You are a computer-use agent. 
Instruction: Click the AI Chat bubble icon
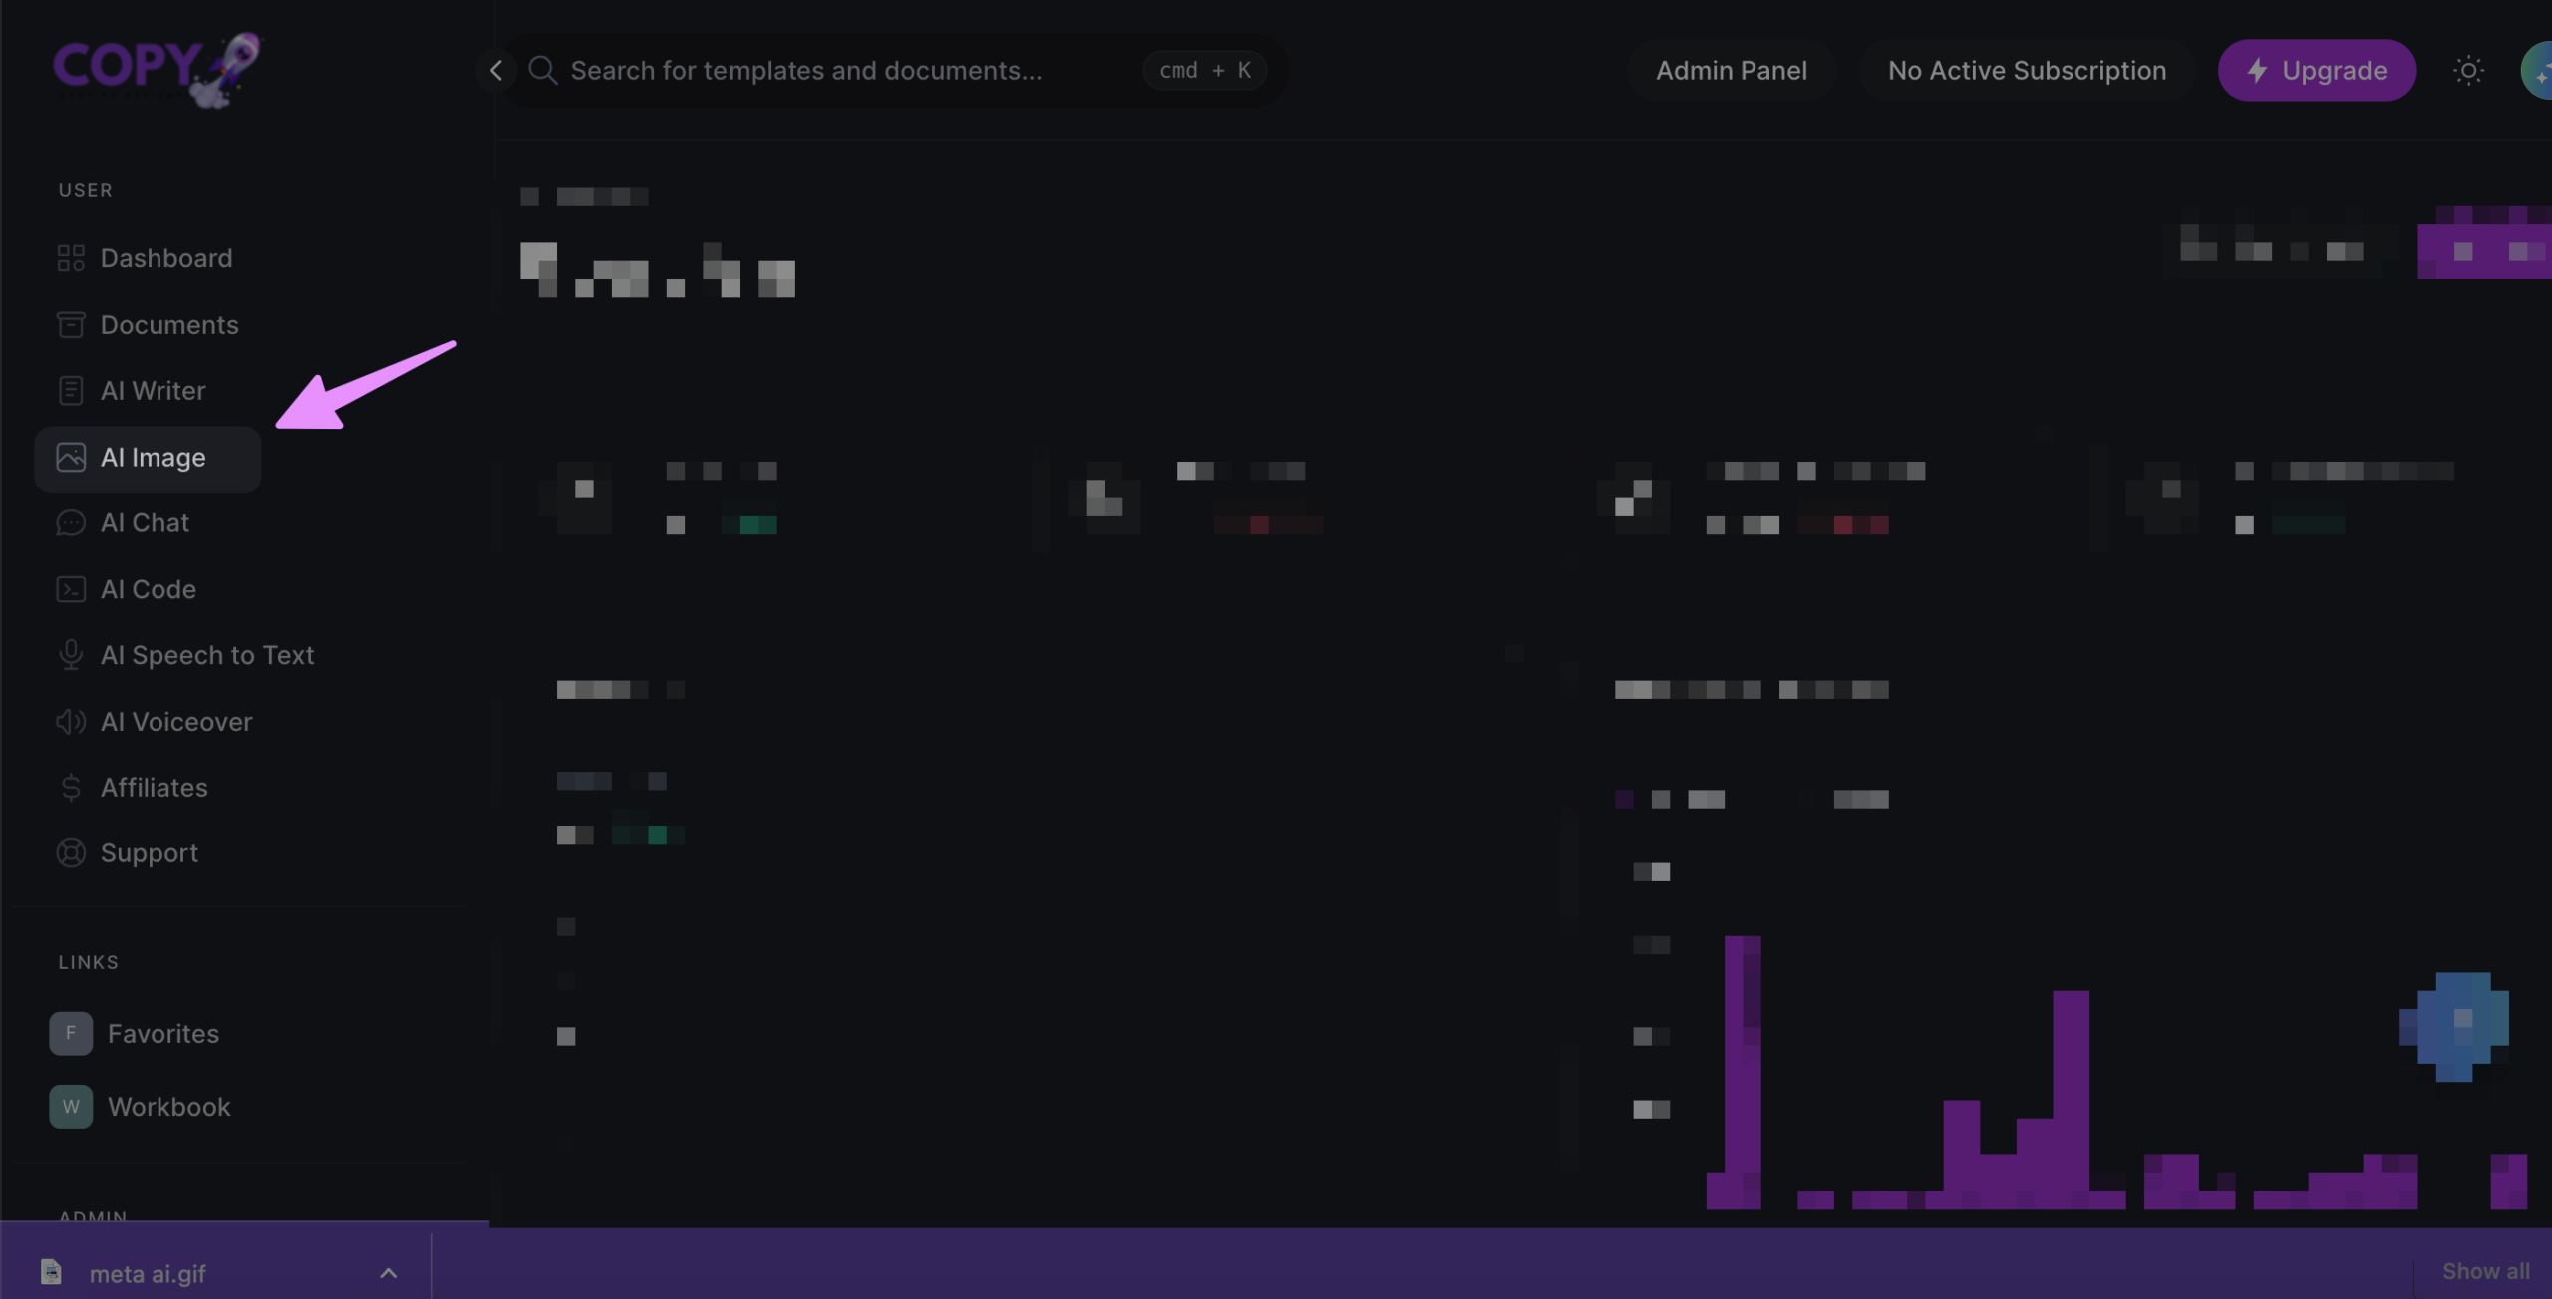pyautogui.click(x=70, y=523)
